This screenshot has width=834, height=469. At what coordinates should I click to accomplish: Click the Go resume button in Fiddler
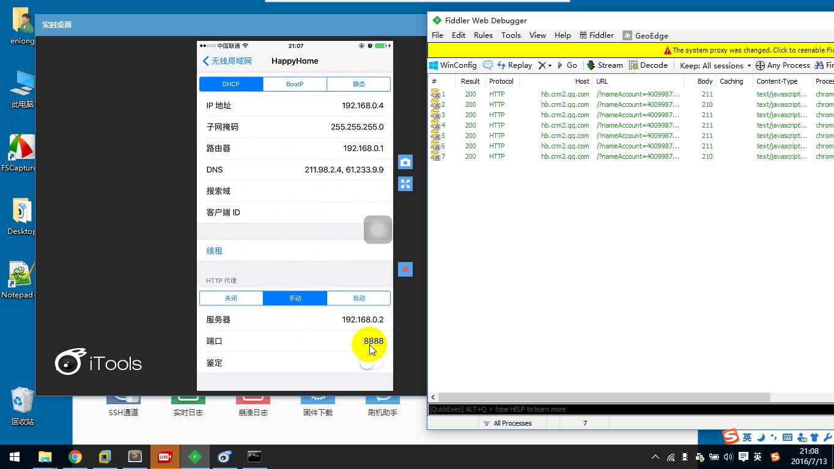click(x=567, y=65)
